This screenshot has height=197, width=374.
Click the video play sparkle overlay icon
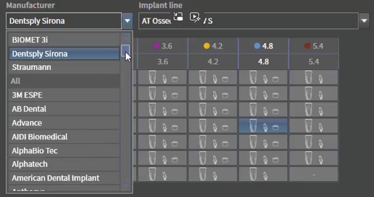tap(195, 17)
